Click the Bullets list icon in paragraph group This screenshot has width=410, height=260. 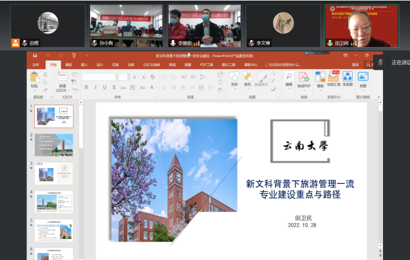[x=165, y=77]
